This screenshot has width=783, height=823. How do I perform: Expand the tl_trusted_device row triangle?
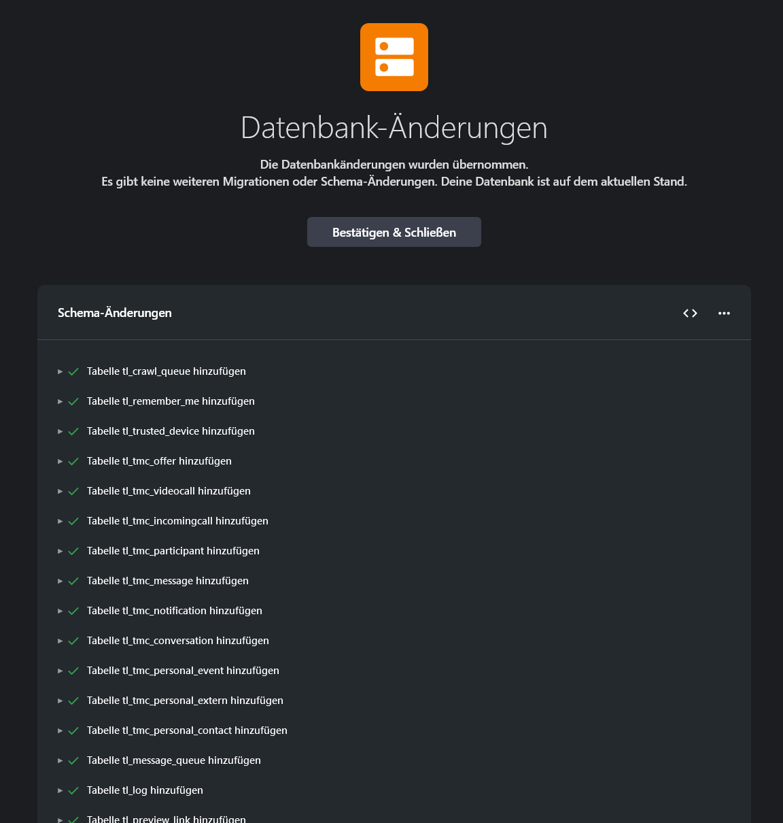[x=60, y=431]
